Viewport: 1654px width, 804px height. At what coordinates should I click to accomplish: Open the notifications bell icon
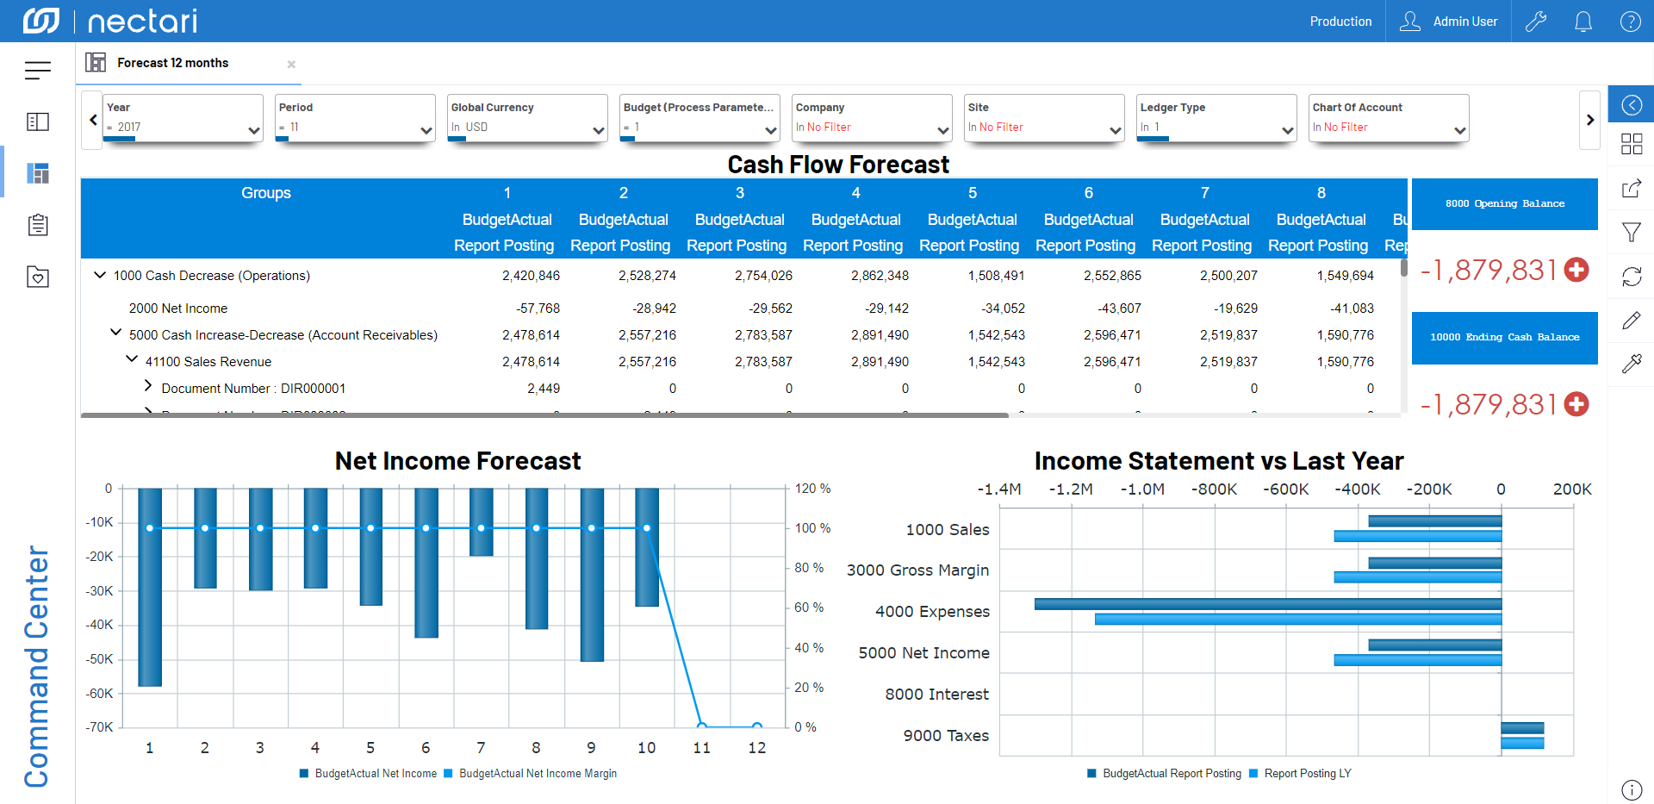click(x=1582, y=22)
